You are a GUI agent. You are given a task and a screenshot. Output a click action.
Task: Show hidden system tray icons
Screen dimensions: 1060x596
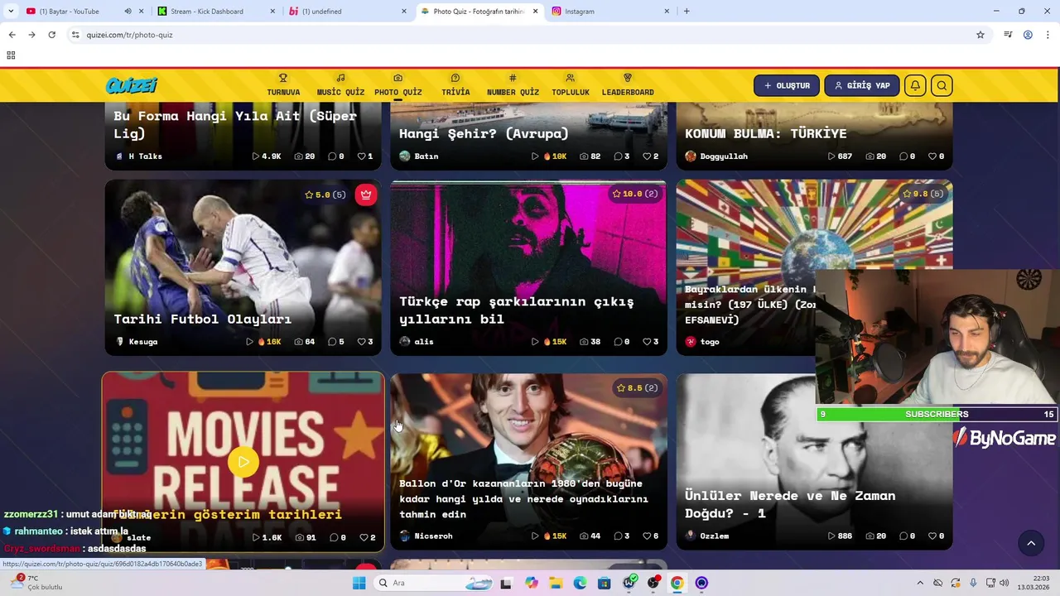919,583
